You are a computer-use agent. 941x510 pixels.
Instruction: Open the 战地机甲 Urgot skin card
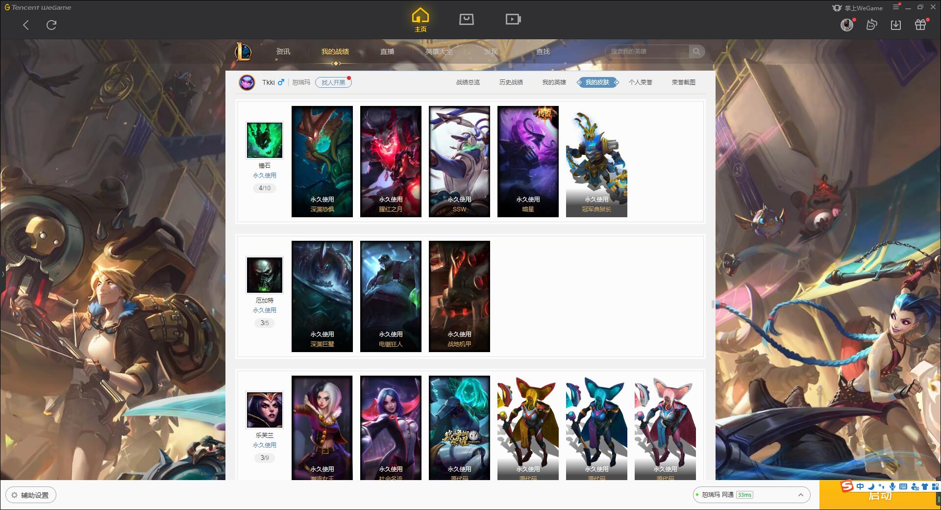[x=459, y=296]
